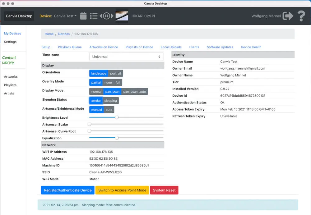Switch brightness mode to auto
This screenshot has width=311, height=215.
tap(109, 110)
